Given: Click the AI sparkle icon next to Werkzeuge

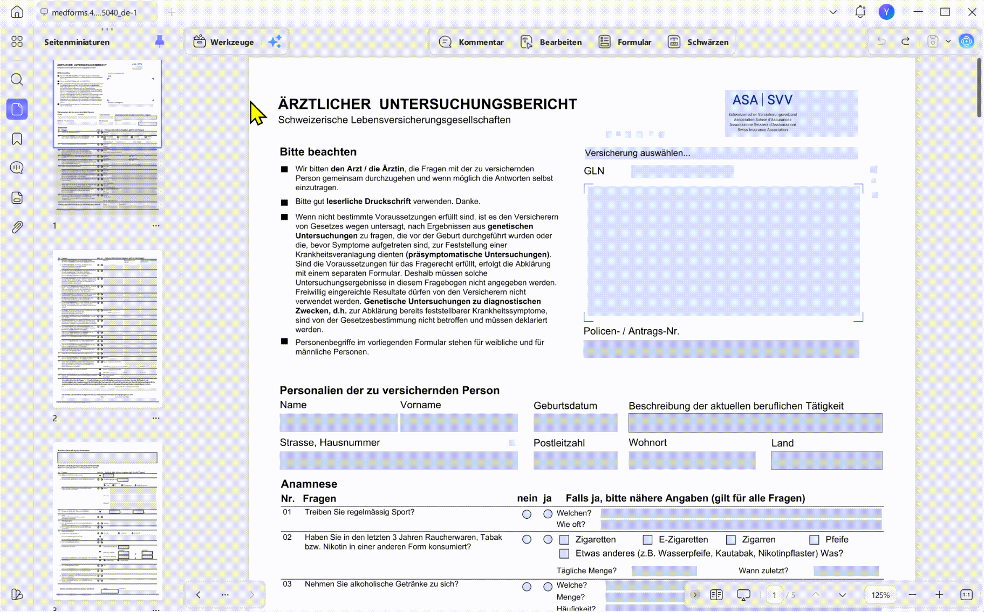Looking at the screenshot, I should click(275, 41).
